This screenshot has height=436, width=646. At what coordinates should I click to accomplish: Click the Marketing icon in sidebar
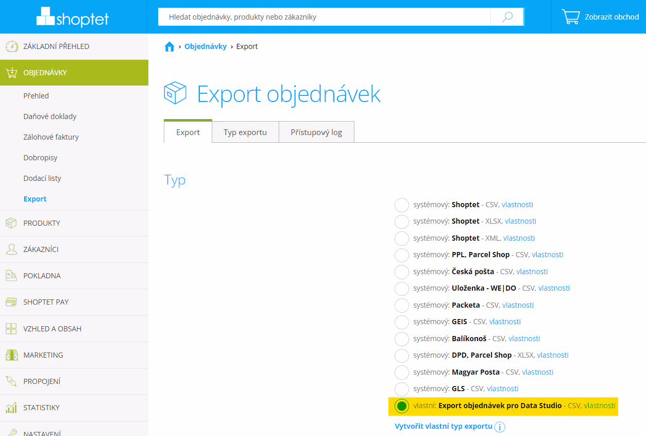pyautogui.click(x=11, y=355)
